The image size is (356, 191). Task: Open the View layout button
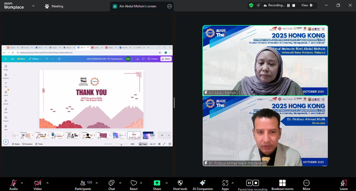click(307, 5)
